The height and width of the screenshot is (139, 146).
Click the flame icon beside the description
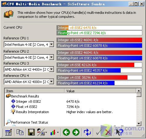[9, 14]
